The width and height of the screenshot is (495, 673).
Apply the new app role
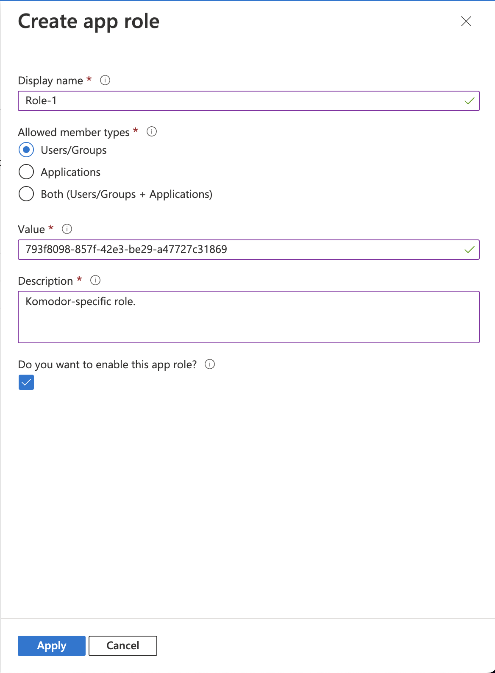click(52, 646)
